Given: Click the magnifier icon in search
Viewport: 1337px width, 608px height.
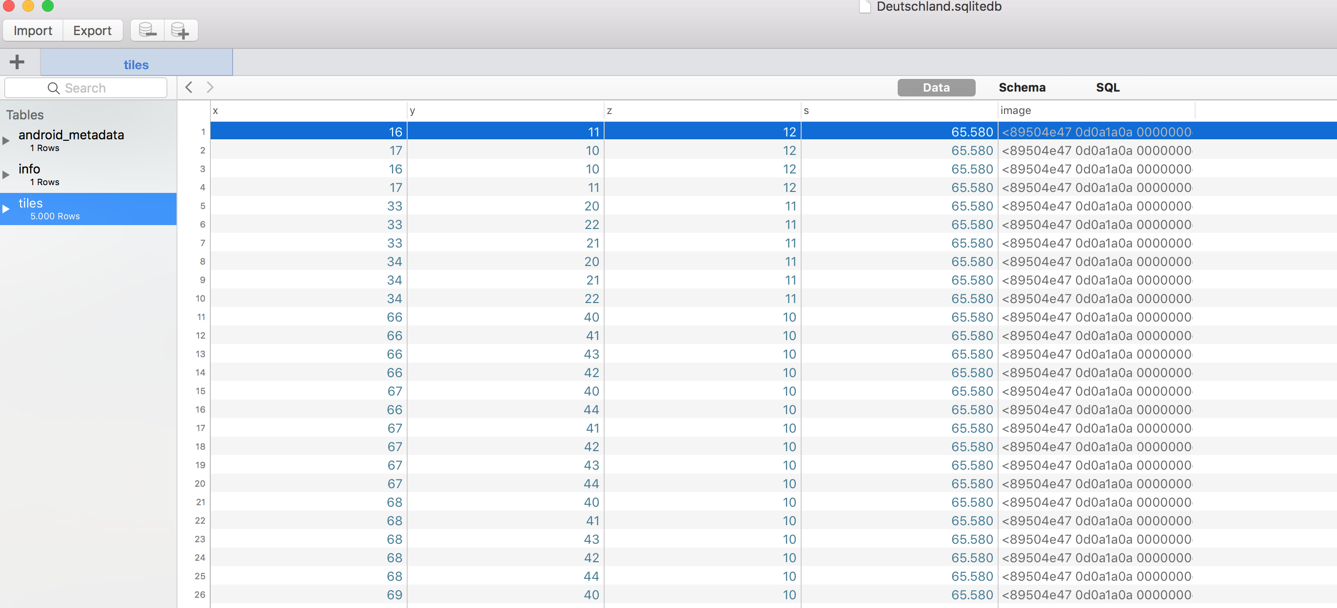Looking at the screenshot, I should 54,88.
